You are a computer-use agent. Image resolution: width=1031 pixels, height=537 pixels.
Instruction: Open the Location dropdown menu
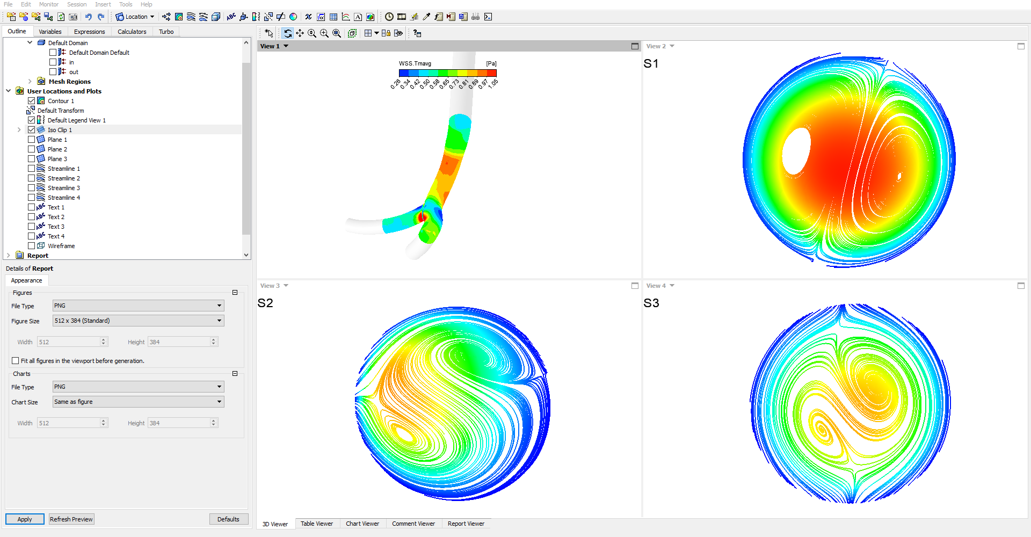135,17
